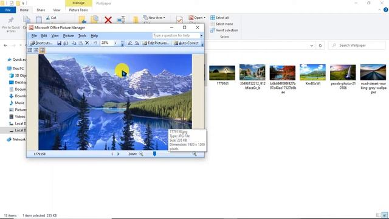Click the zoom in magnifier icon
The width and height of the screenshot is (389, 219).
(x=194, y=154)
